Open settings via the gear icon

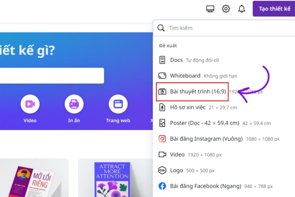click(x=226, y=9)
